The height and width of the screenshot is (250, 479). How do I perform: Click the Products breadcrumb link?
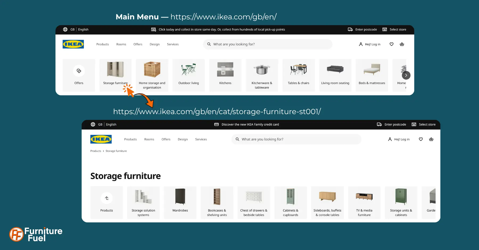[96, 151]
